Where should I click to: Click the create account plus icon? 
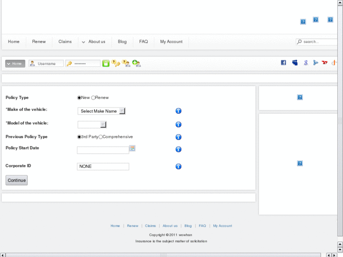click(136, 63)
